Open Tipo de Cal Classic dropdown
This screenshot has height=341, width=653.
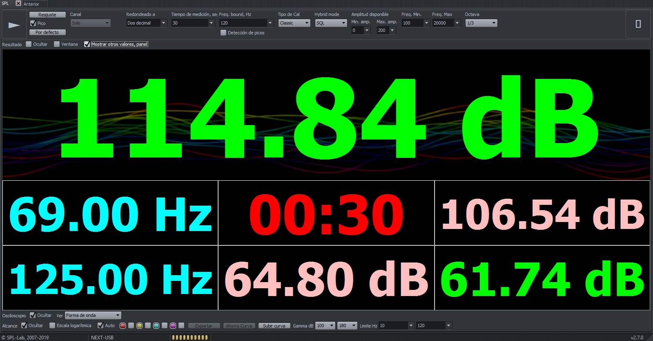pos(294,23)
